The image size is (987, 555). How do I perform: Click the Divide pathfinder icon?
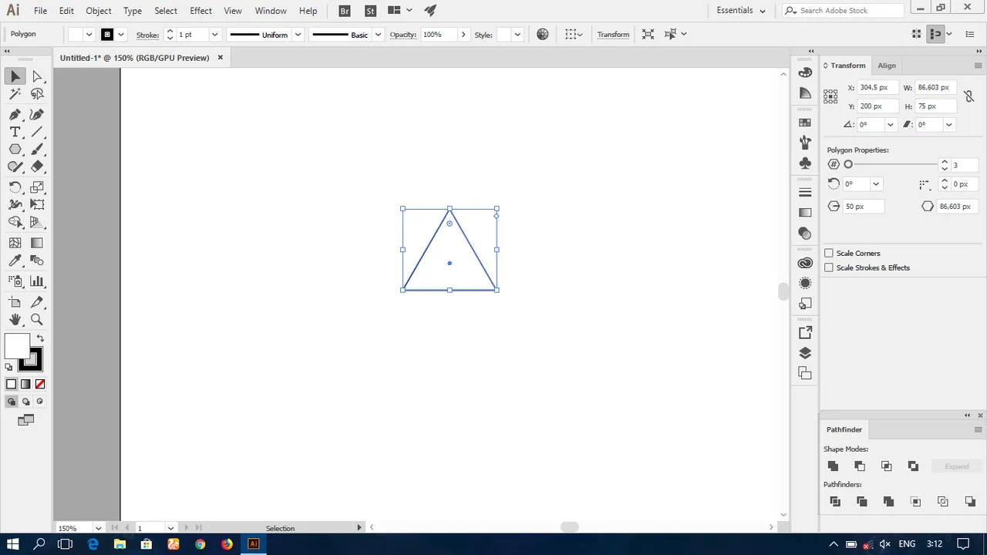835,502
